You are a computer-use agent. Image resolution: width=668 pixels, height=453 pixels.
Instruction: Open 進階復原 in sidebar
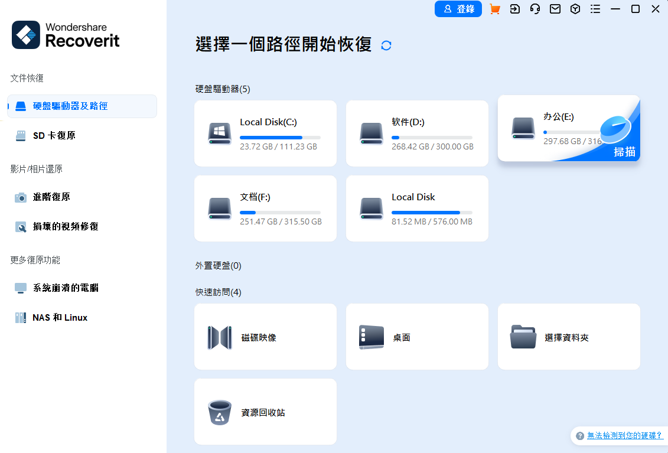coord(82,197)
